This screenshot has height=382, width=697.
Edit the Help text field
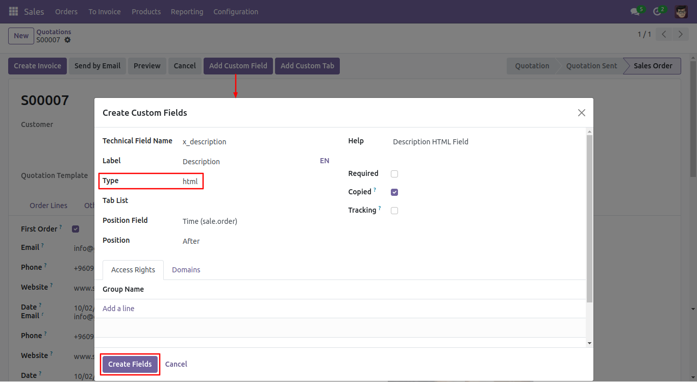pyautogui.click(x=485, y=142)
